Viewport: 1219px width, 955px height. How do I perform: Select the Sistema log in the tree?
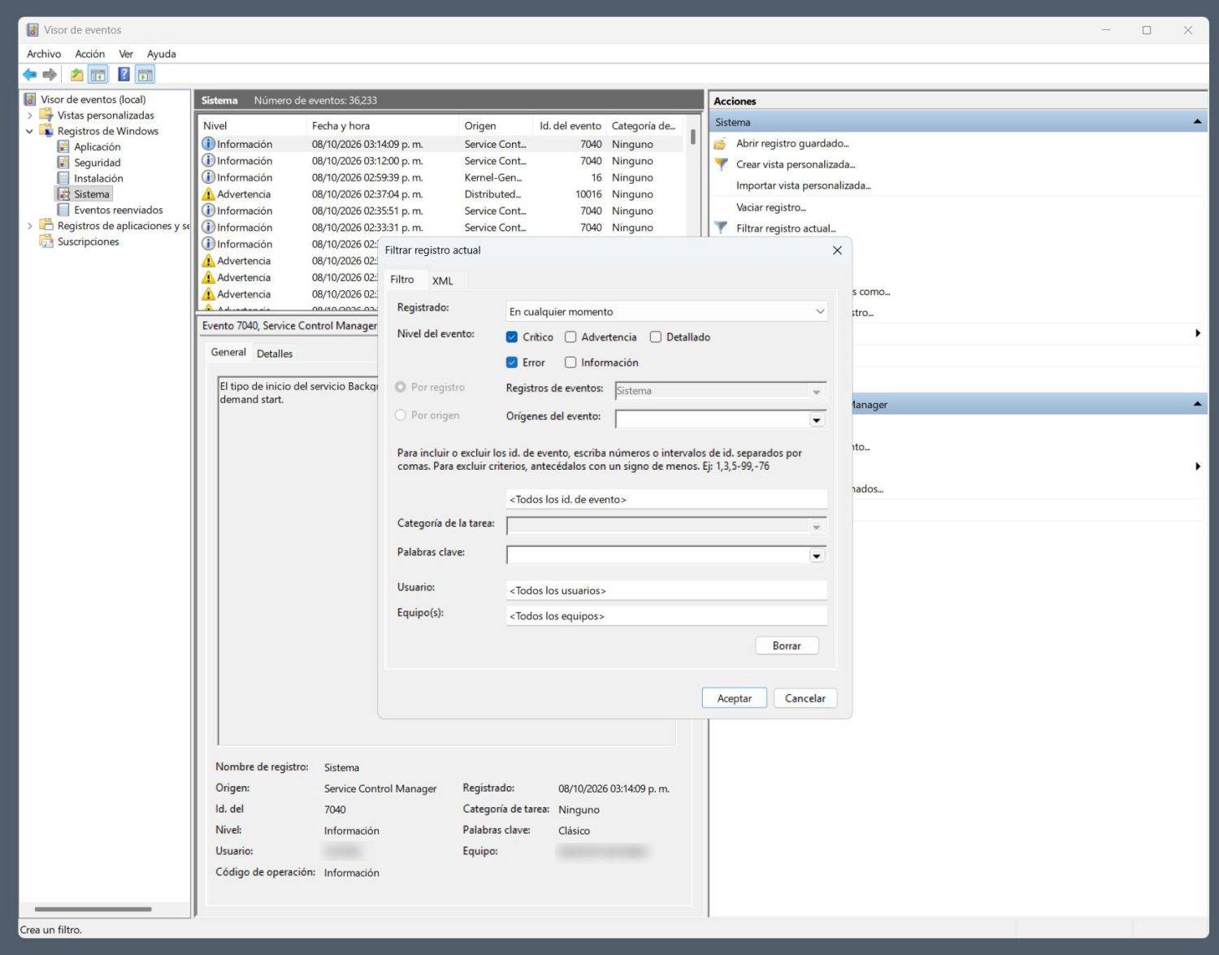point(91,194)
